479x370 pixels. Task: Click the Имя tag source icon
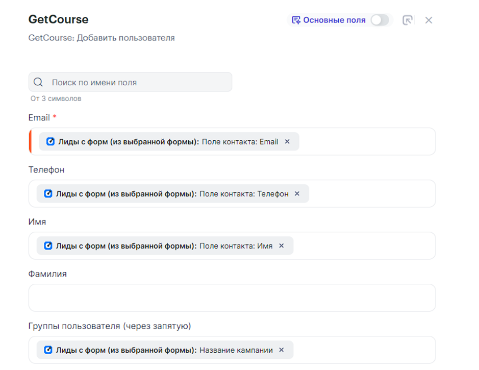48,246
